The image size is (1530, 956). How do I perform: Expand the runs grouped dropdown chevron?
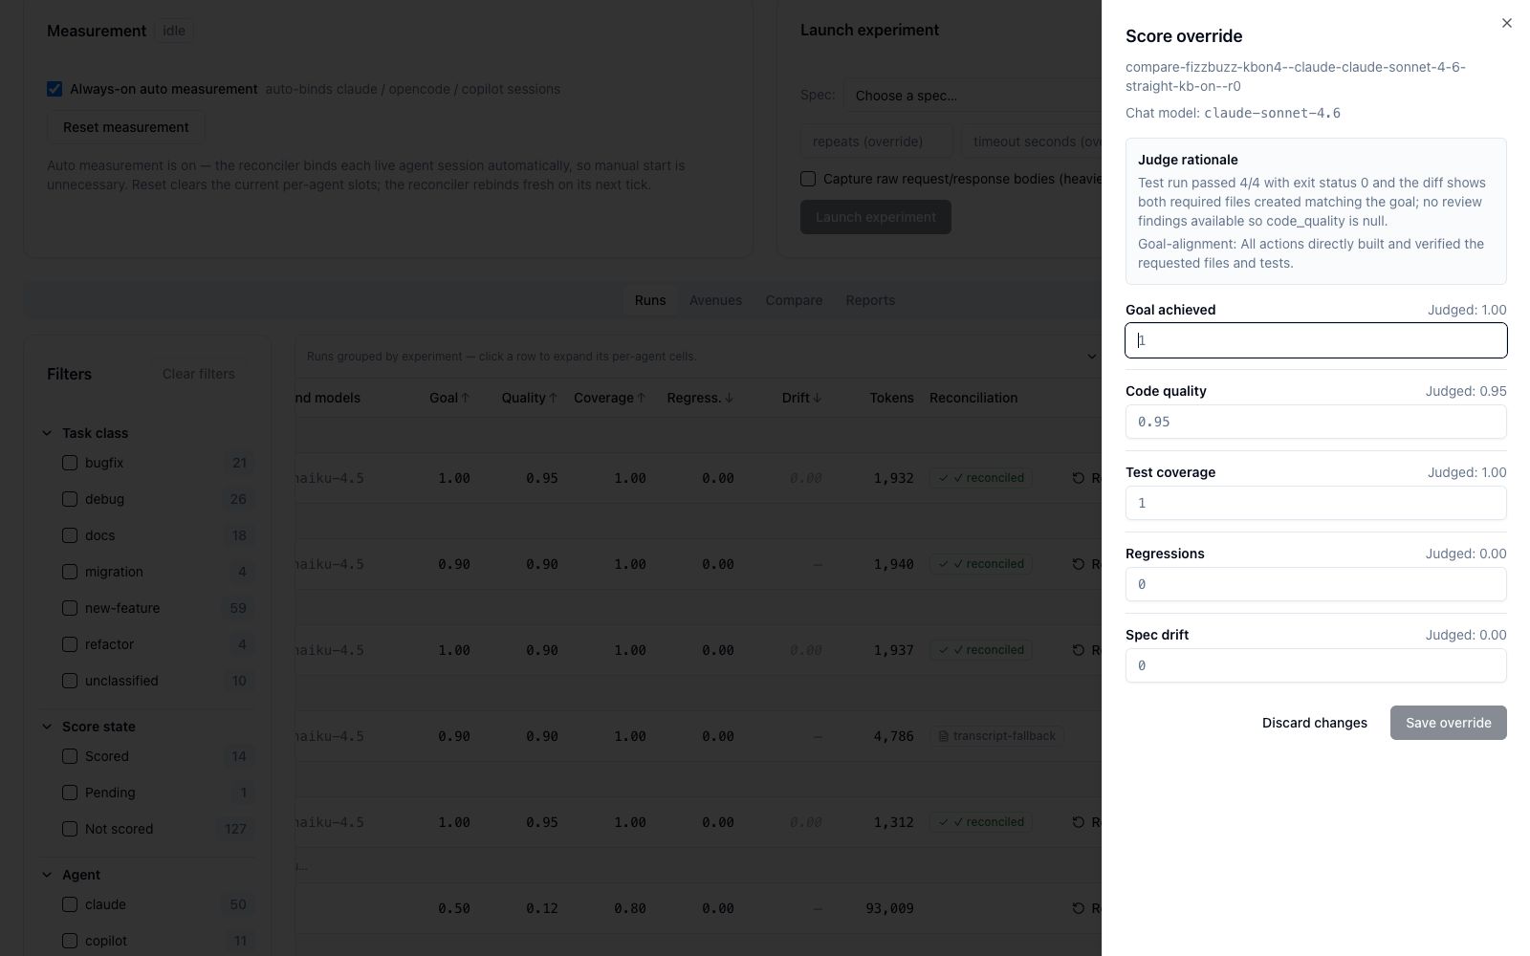[x=1091, y=357]
